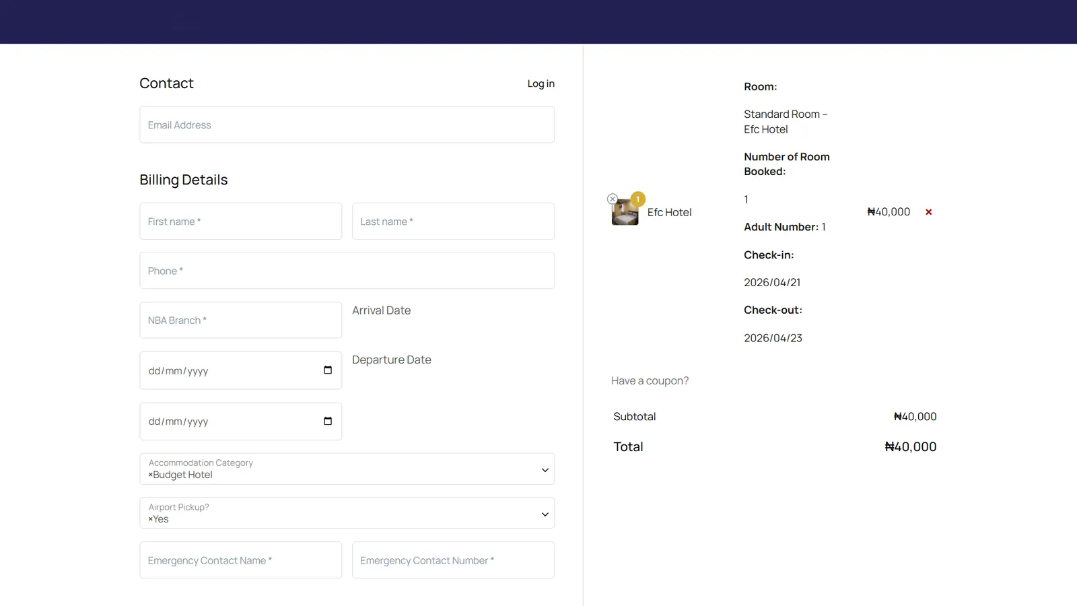Click the Arrival Date label

pos(381,310)
